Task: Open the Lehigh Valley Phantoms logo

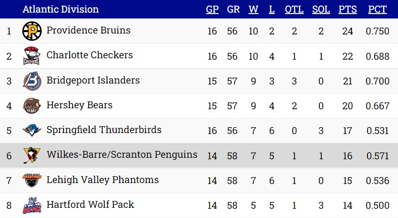Action: 32,180
